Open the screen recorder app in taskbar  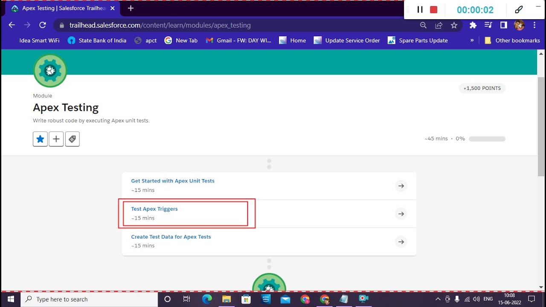(x=363, y=299)
